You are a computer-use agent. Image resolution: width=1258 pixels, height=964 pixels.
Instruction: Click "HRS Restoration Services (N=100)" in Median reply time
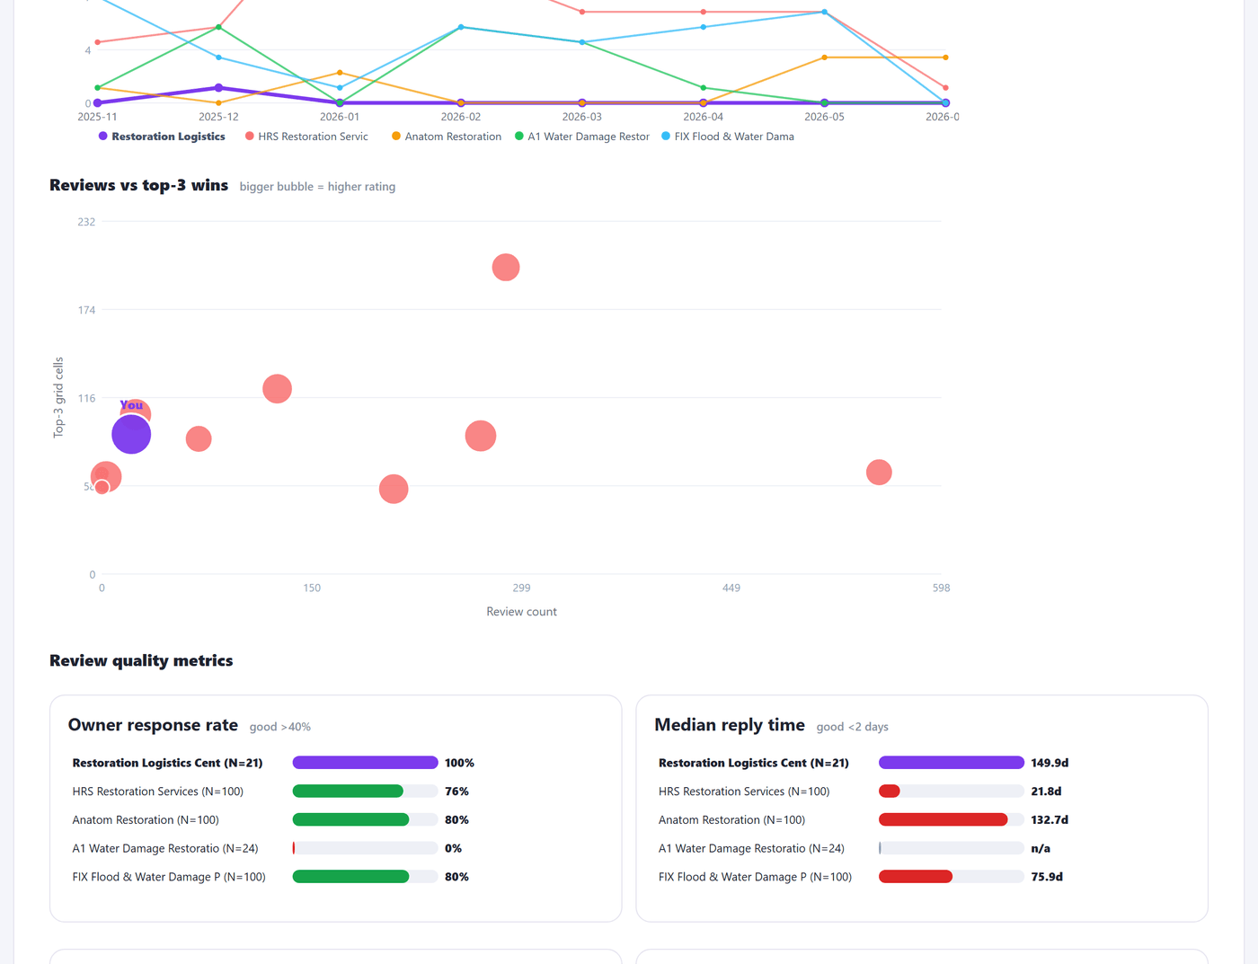[x=744, y=792]
